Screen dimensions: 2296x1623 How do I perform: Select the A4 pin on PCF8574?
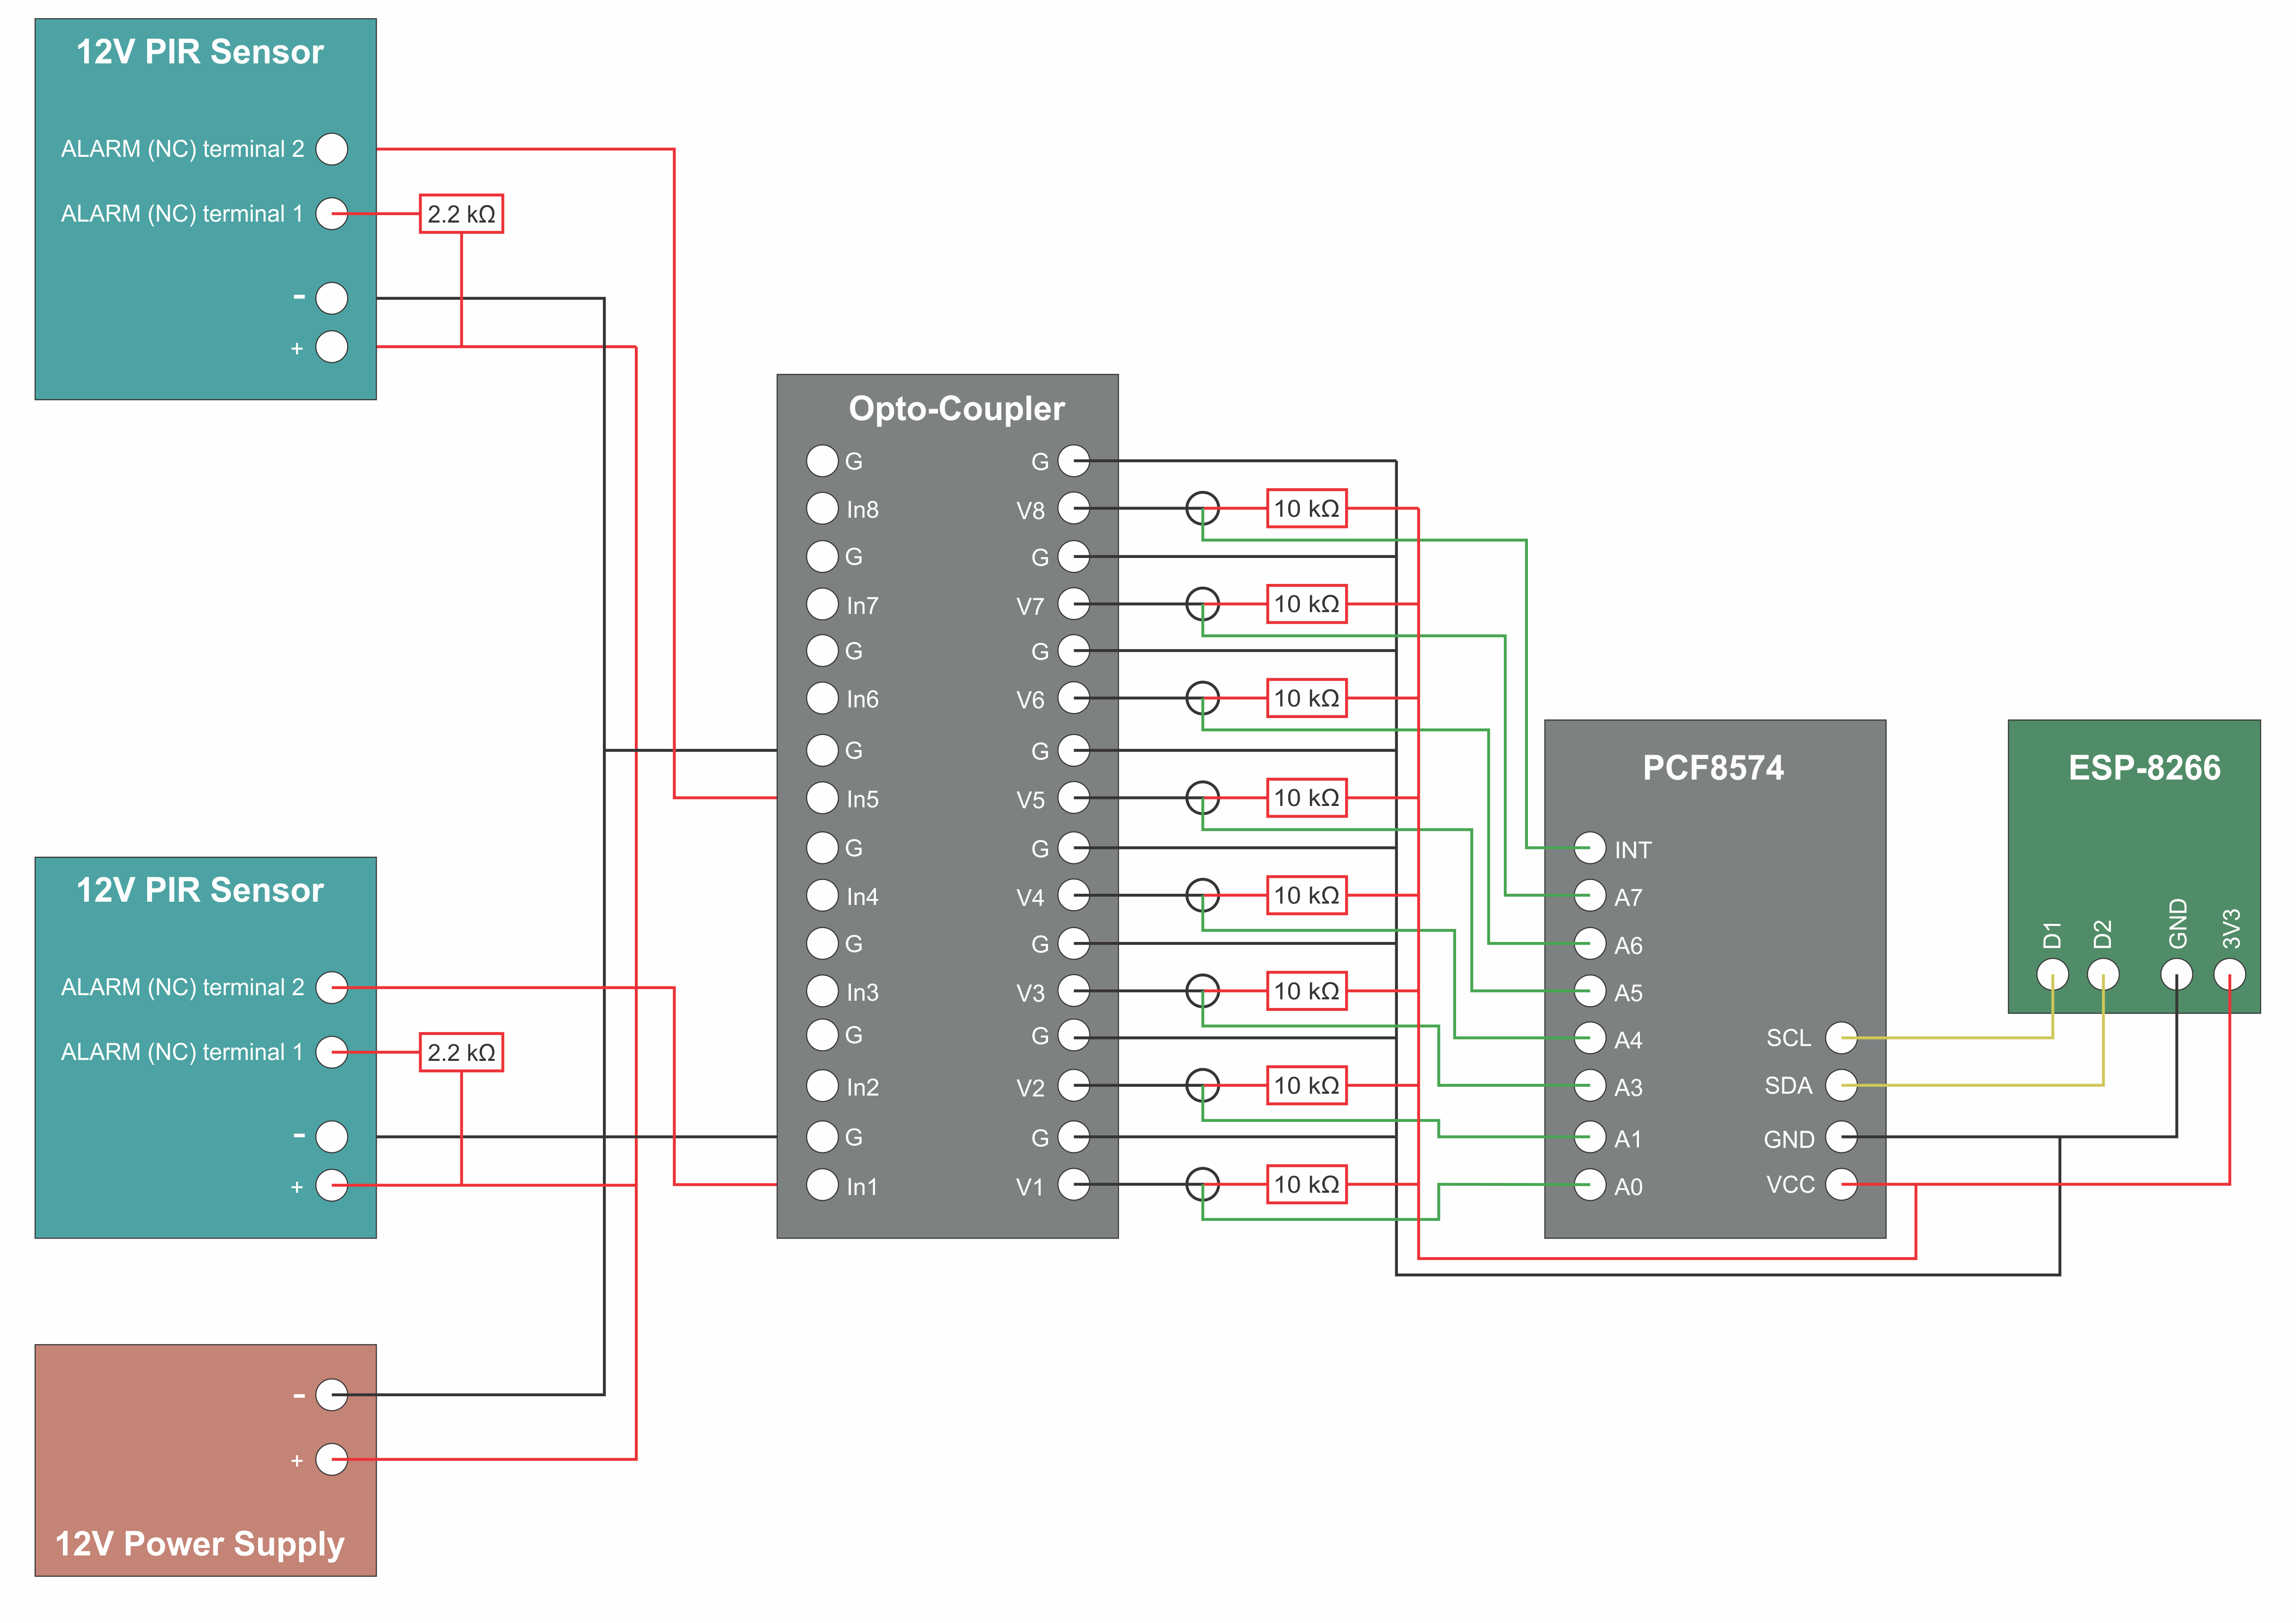(1590, 1038)
